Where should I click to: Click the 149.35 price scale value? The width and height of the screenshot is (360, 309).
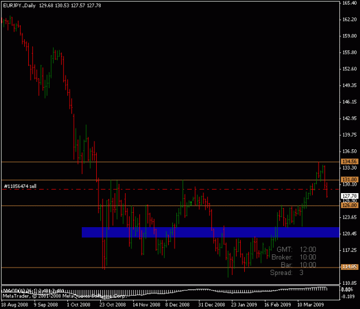click(350, 85)
